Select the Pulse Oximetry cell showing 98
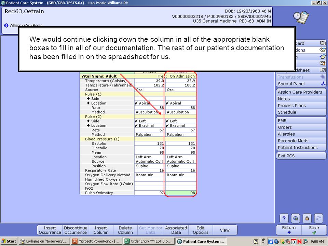Image resolution: width=328 pixels, height=246 pixels. tap(181, 193)
